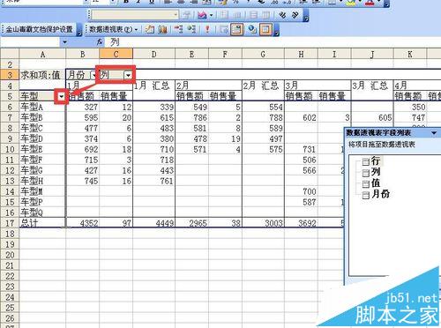Click Include Hidden Items in Totals icon
The height and width of the screenshot is (328, 441).
click(x=223, y=29)
